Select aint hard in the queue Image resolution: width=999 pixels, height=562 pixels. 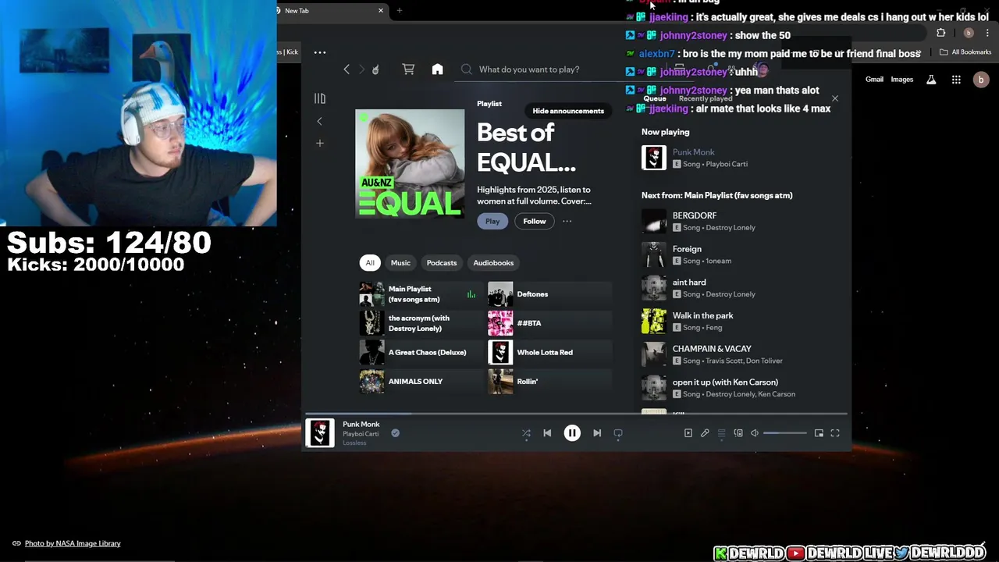(740, 288)
